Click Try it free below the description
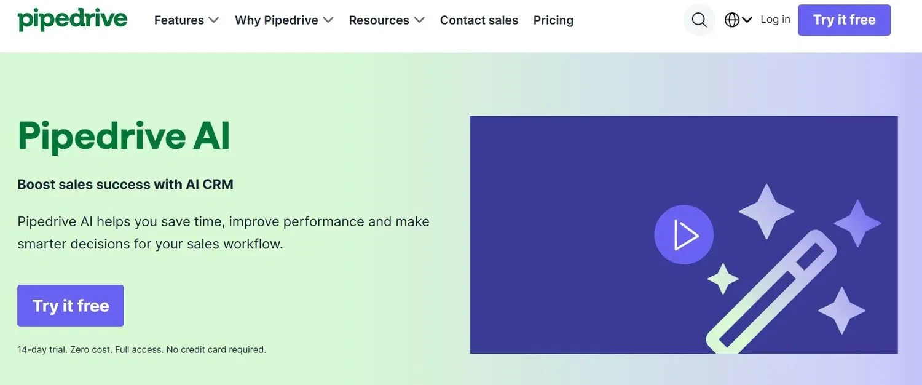Image resolution: width=922 pixels, height=385 pixels. coord(71,306)
